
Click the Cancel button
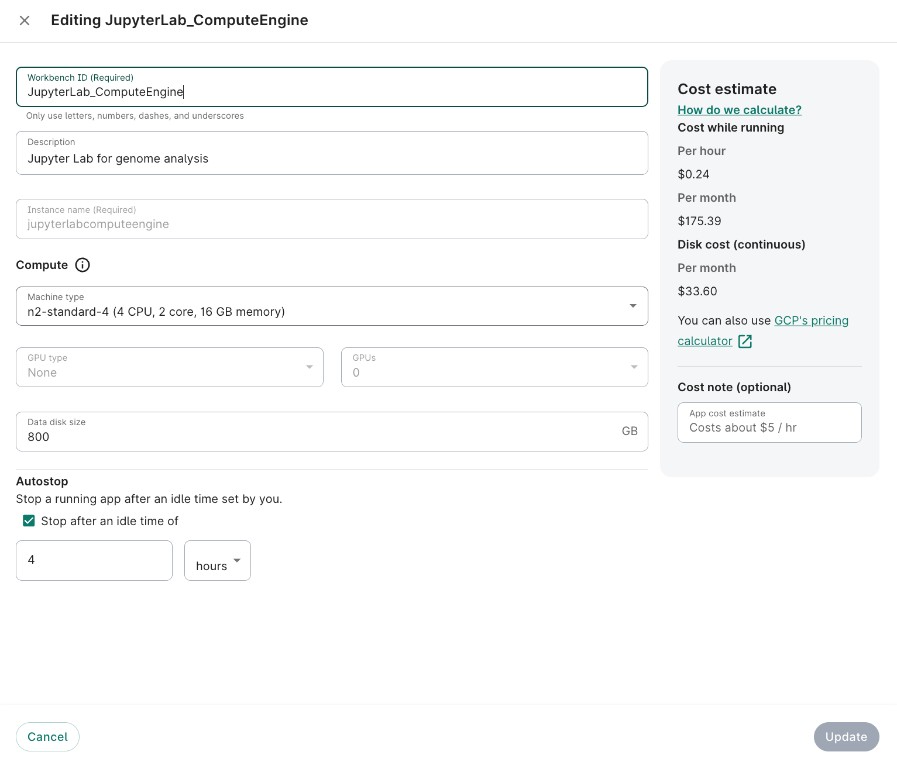(x=47, y=737)
